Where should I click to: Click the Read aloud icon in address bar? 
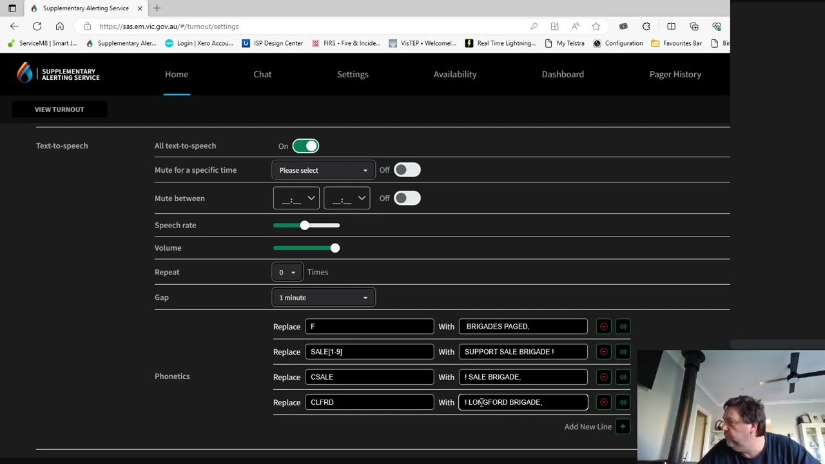point(576,26)
